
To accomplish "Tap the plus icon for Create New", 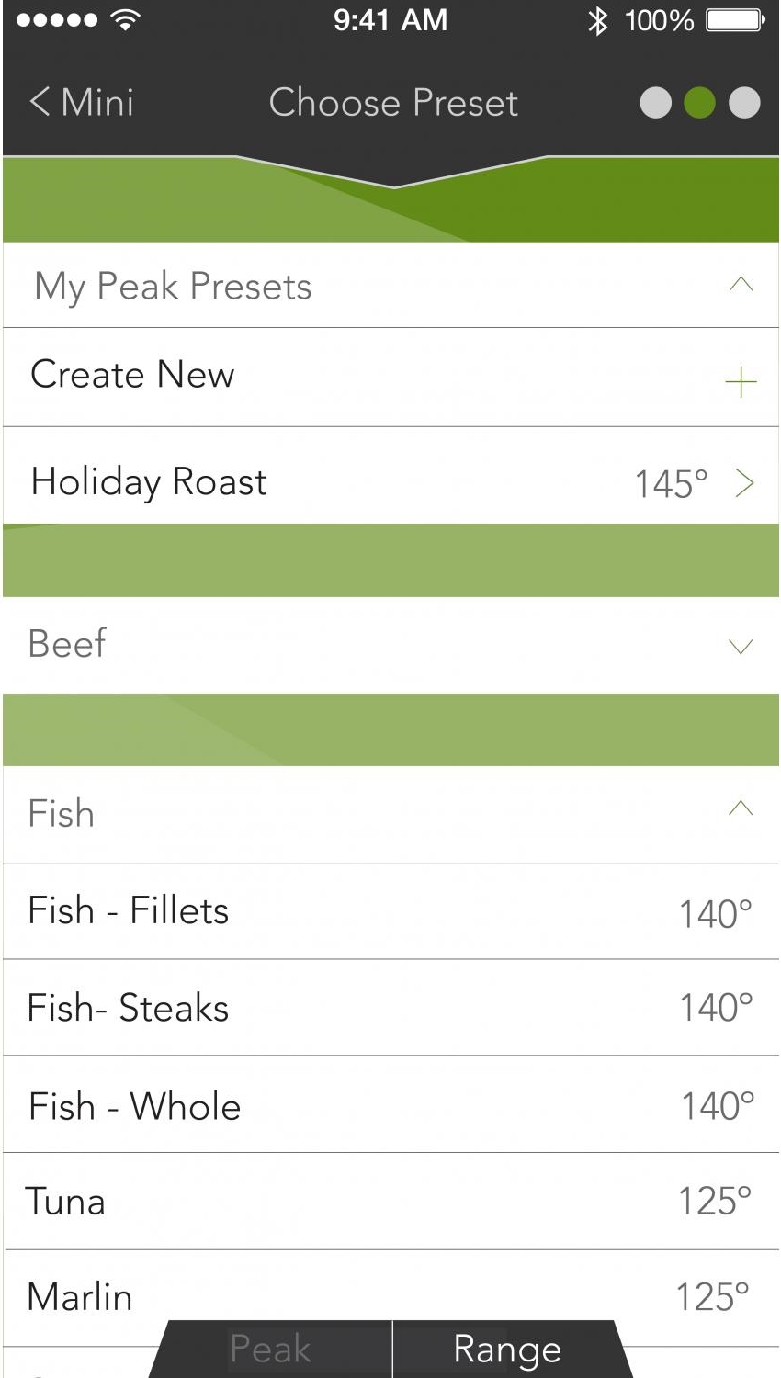I will coord(741,381).
